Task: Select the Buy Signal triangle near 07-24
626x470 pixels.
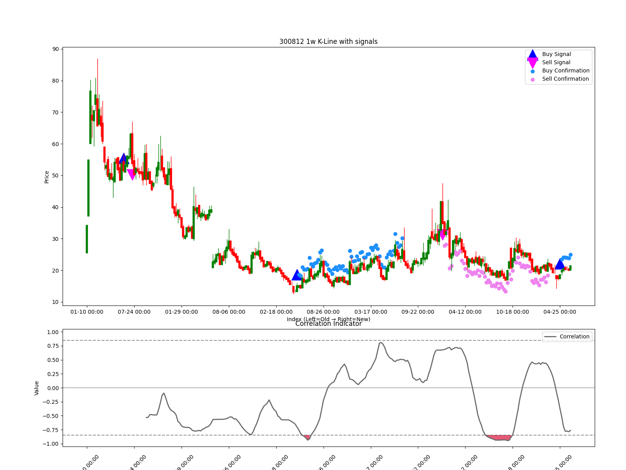Action: 124,158
